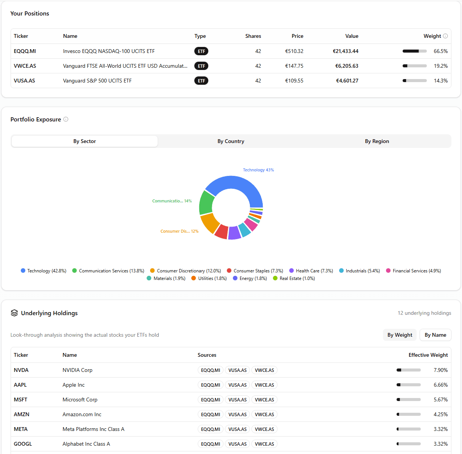Sort underlying holdings By Weight
Viewport: 462px width, 454px height.
(400, 335)
